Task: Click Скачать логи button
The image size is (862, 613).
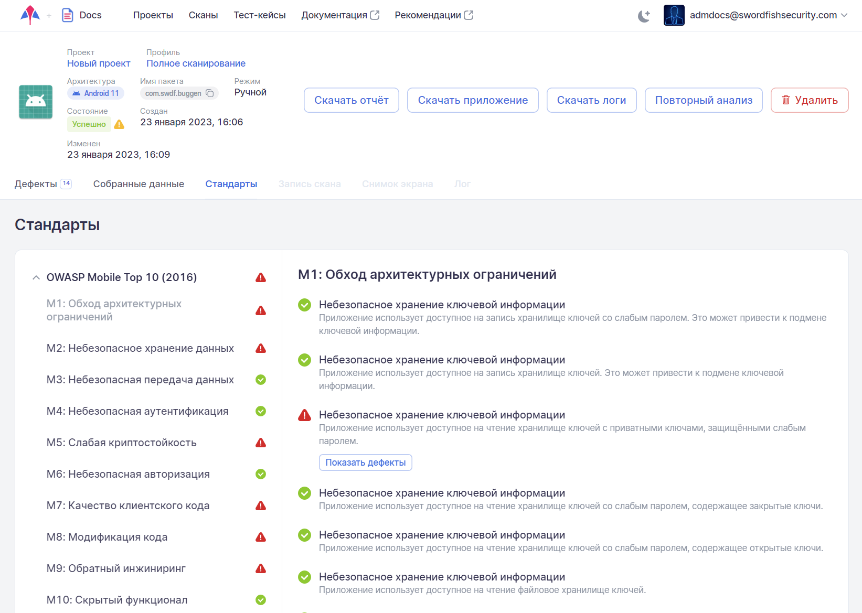Action: [x=591, y=100]
